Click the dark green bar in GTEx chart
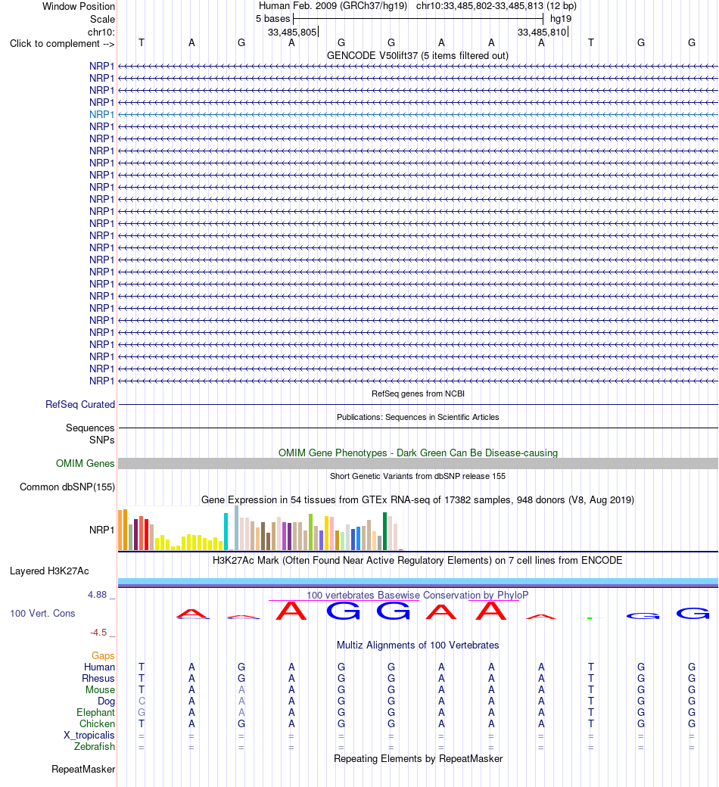719x787 pixels. click(x=385, y=531)
